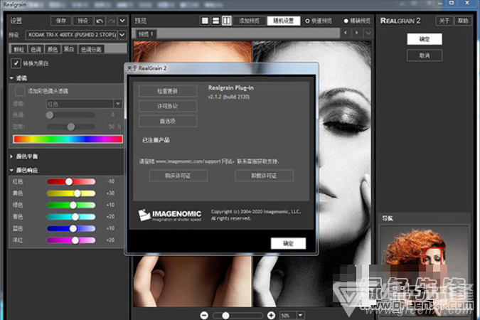Screen dimensions: 480x320
Task: Switch to the 色调 tab
Action: 36,49
